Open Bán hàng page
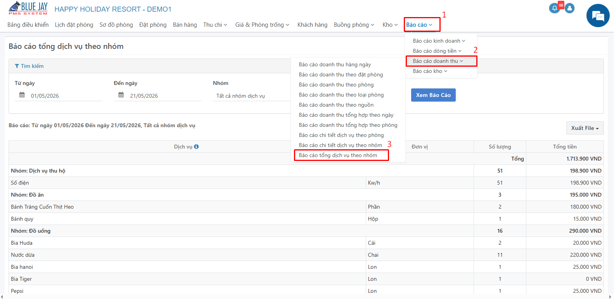Image resolution: width=614 pixels, height=299 pixels. coord(185,25)
